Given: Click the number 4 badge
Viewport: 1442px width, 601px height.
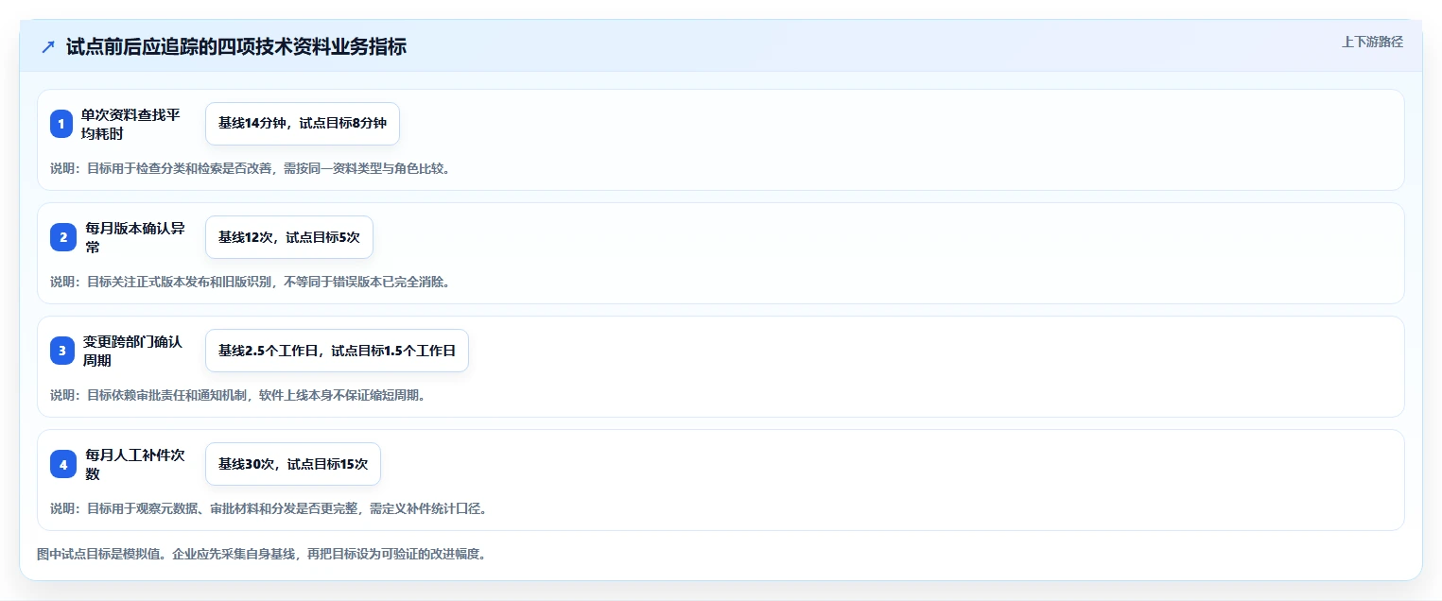Looking at the screenshot, I should pos(63,464).
